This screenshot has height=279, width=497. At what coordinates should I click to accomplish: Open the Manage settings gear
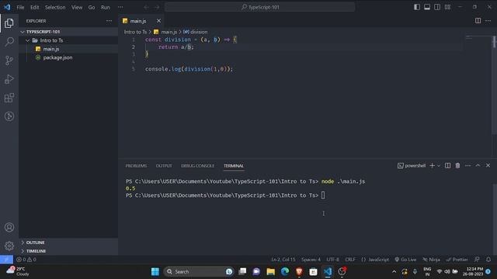tap(9, 246)
